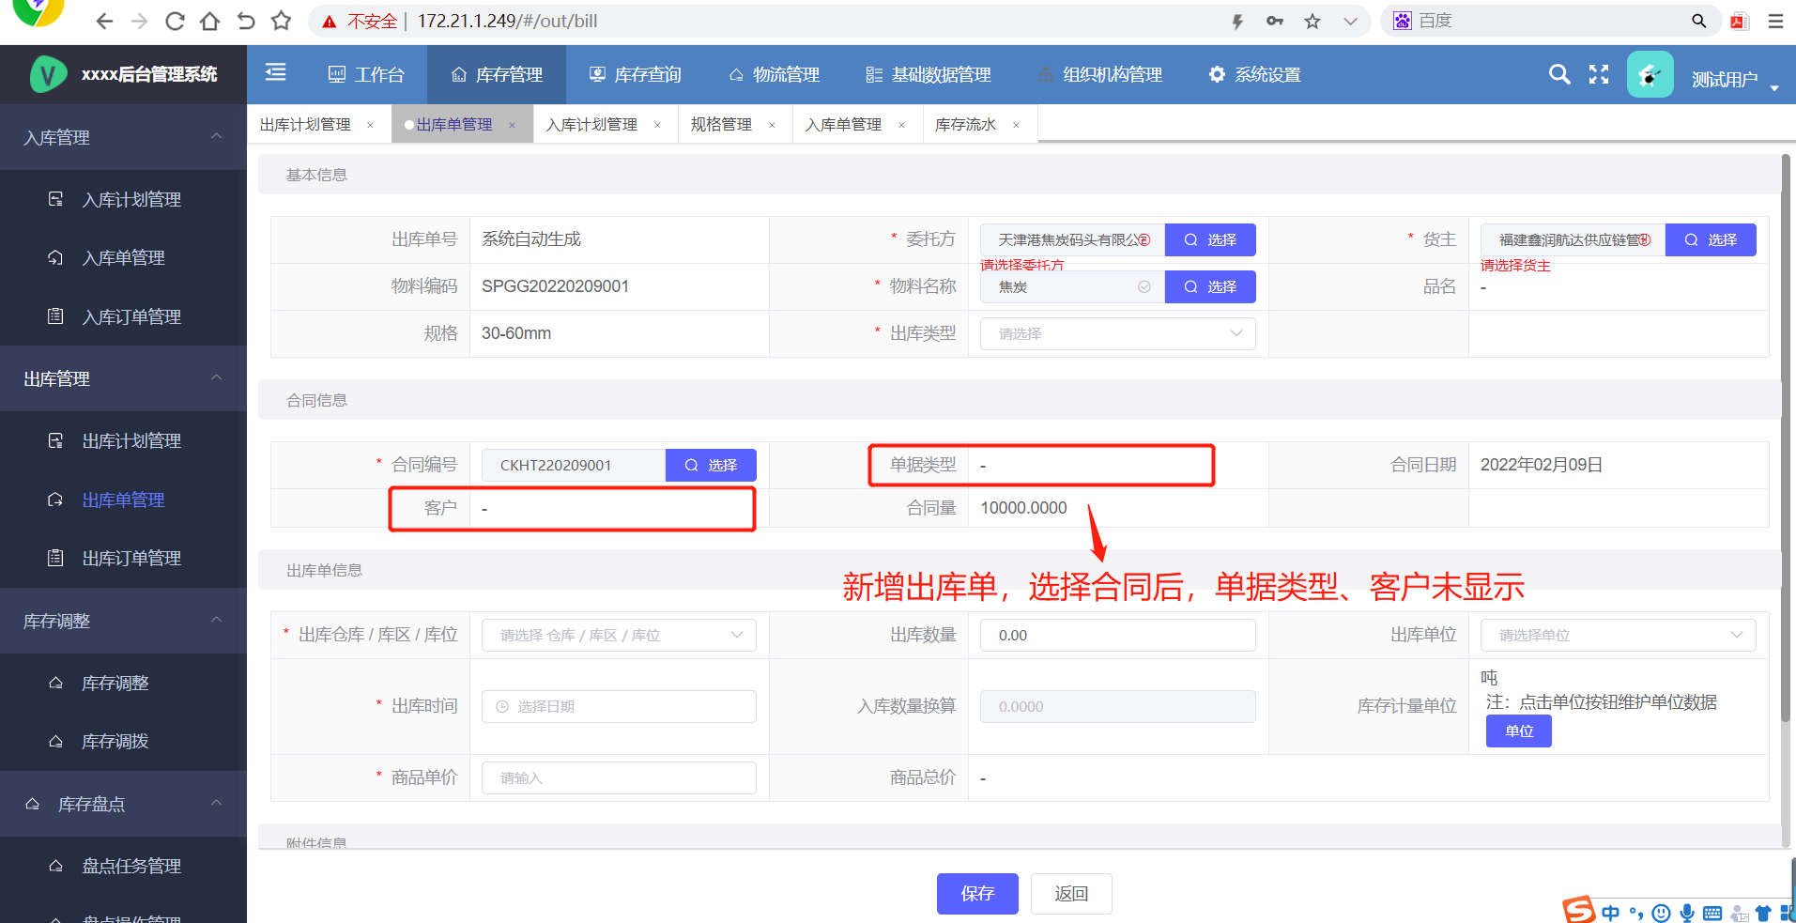
Task: Open the 系统设置 top menu
Action: [x=1254, y=74]
